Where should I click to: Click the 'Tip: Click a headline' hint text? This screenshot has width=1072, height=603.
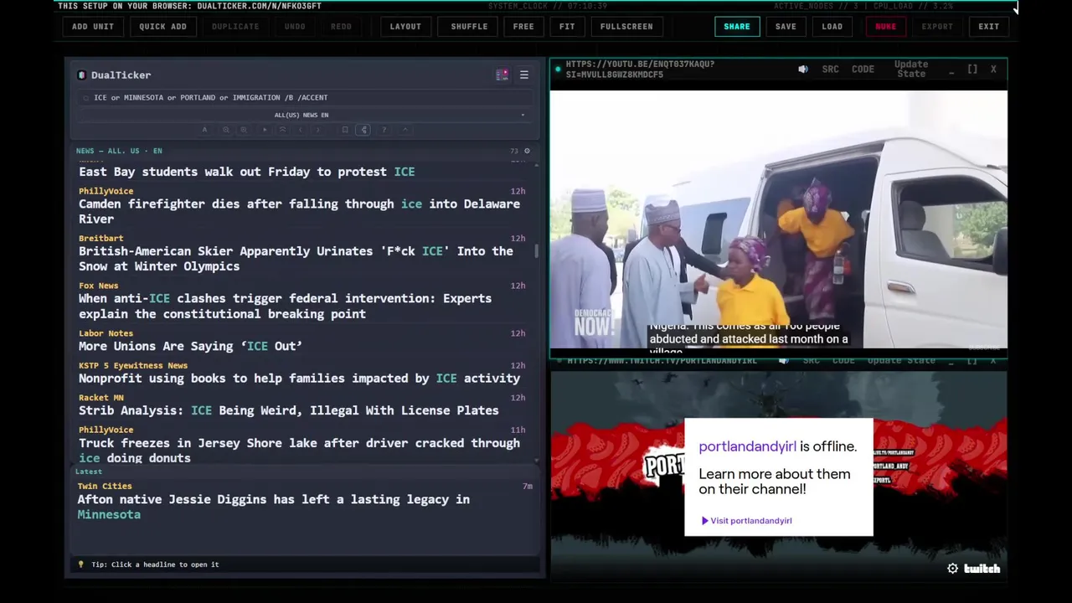(155, 564)
